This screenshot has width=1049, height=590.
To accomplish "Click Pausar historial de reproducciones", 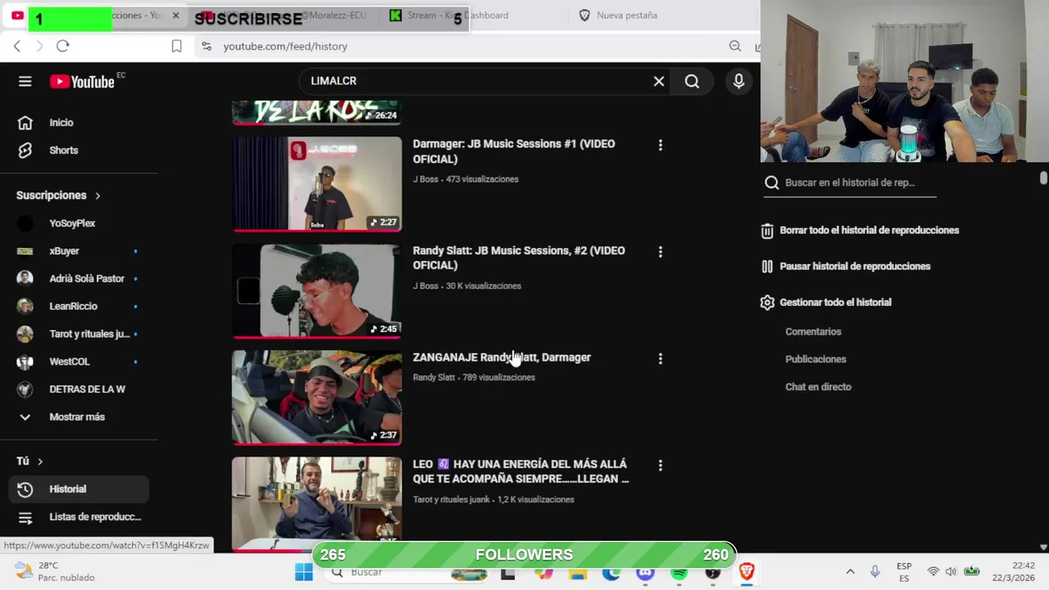I will tap(845, 266).
